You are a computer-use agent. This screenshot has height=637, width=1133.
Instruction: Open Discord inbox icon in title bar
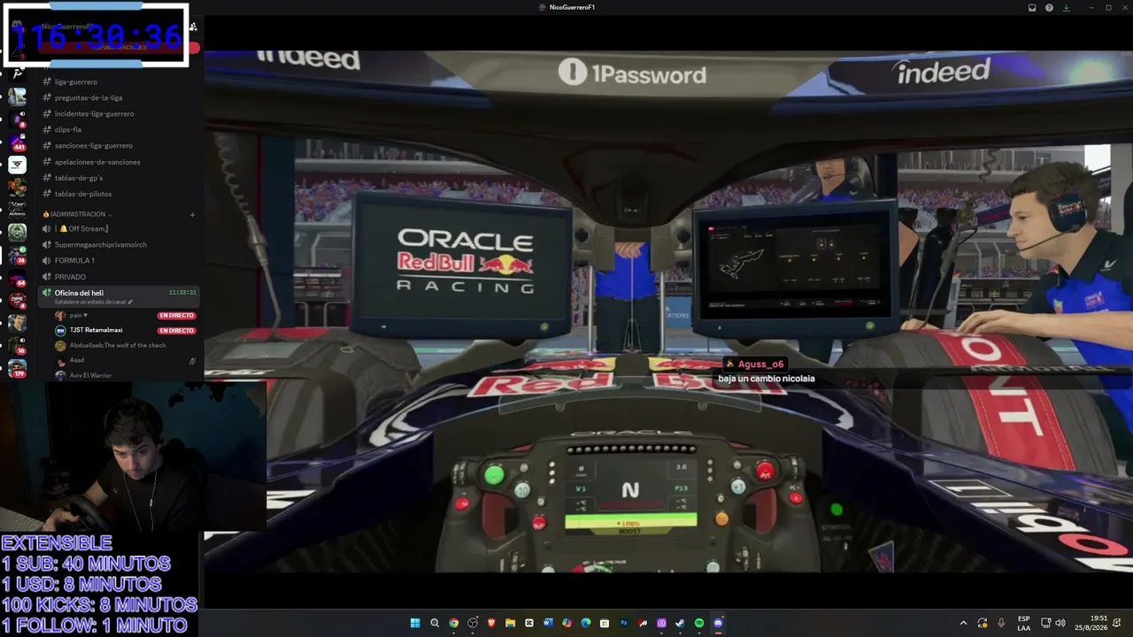1032,7
